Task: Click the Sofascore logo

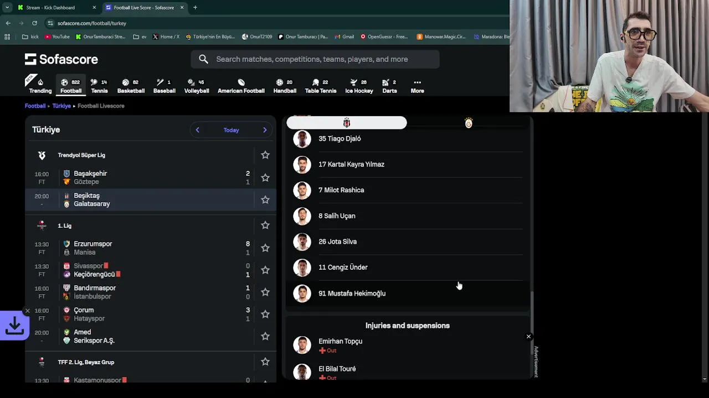Action: pos(61,59)
